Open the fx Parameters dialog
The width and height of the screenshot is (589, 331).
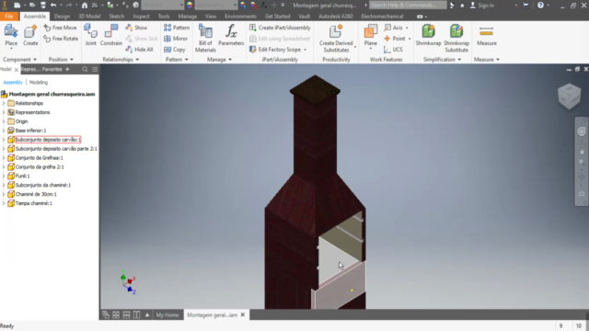click(231, 35)
